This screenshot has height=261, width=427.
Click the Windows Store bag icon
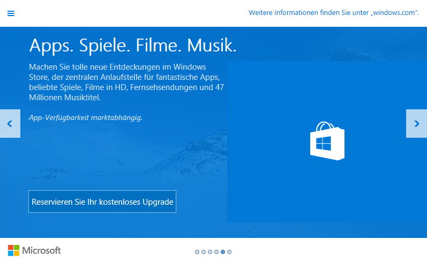coord(327,141)
